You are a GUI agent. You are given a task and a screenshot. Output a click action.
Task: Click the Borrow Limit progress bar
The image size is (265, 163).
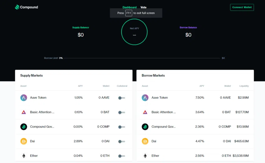(142, 58)
